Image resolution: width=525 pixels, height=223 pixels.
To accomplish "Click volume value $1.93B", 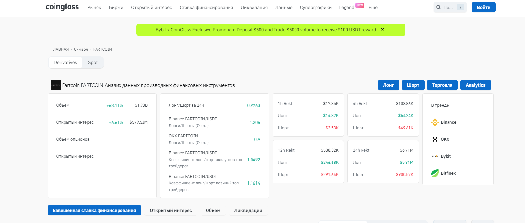I will (x=141, y=105).
